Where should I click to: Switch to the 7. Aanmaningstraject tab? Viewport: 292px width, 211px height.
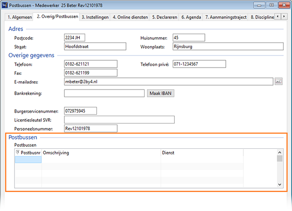pyautogui.click(x=226, y=18)
